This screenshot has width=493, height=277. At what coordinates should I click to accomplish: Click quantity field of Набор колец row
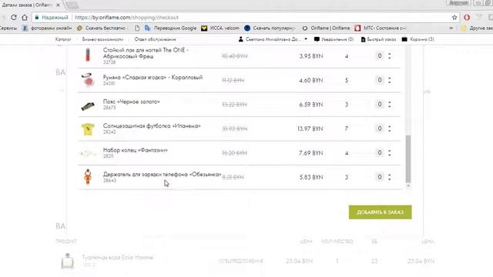point(380,152)
